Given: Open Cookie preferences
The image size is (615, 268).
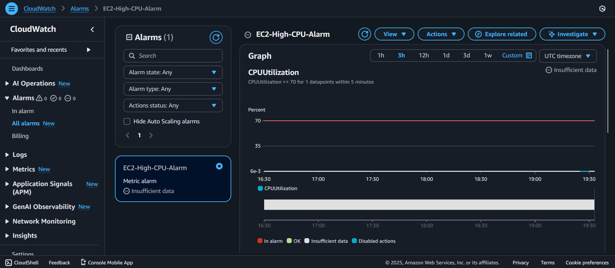Looking at the screenshot, I should click(587, 263).
